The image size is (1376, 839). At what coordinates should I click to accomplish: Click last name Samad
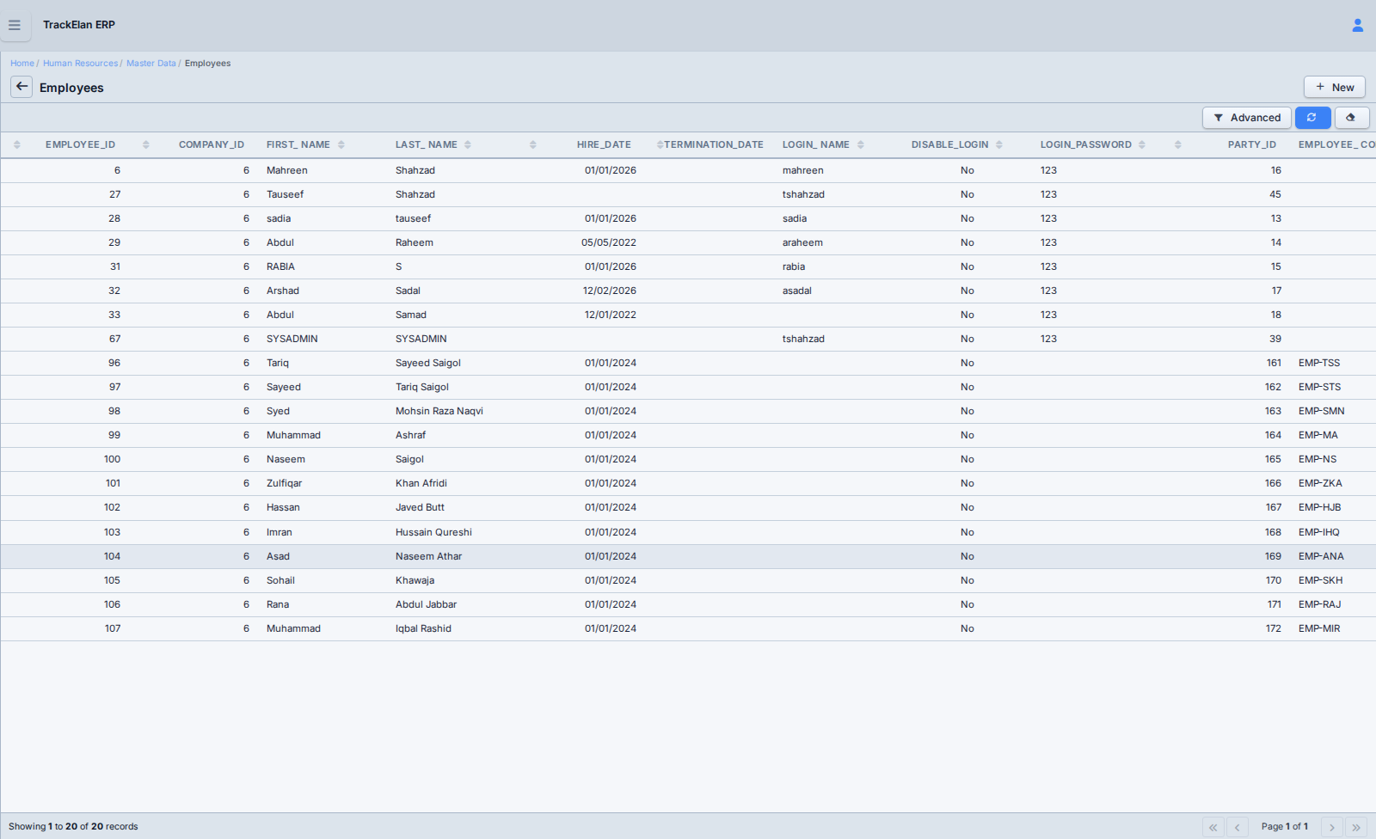pyautogui.click(x=411, y=315)
